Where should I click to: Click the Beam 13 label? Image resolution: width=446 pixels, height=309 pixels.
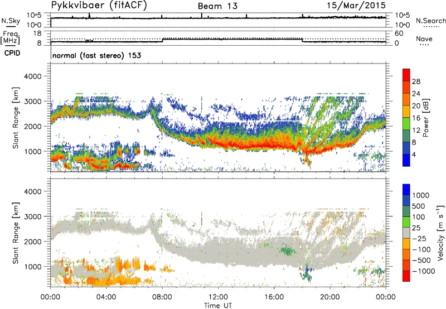pos(217,6)
